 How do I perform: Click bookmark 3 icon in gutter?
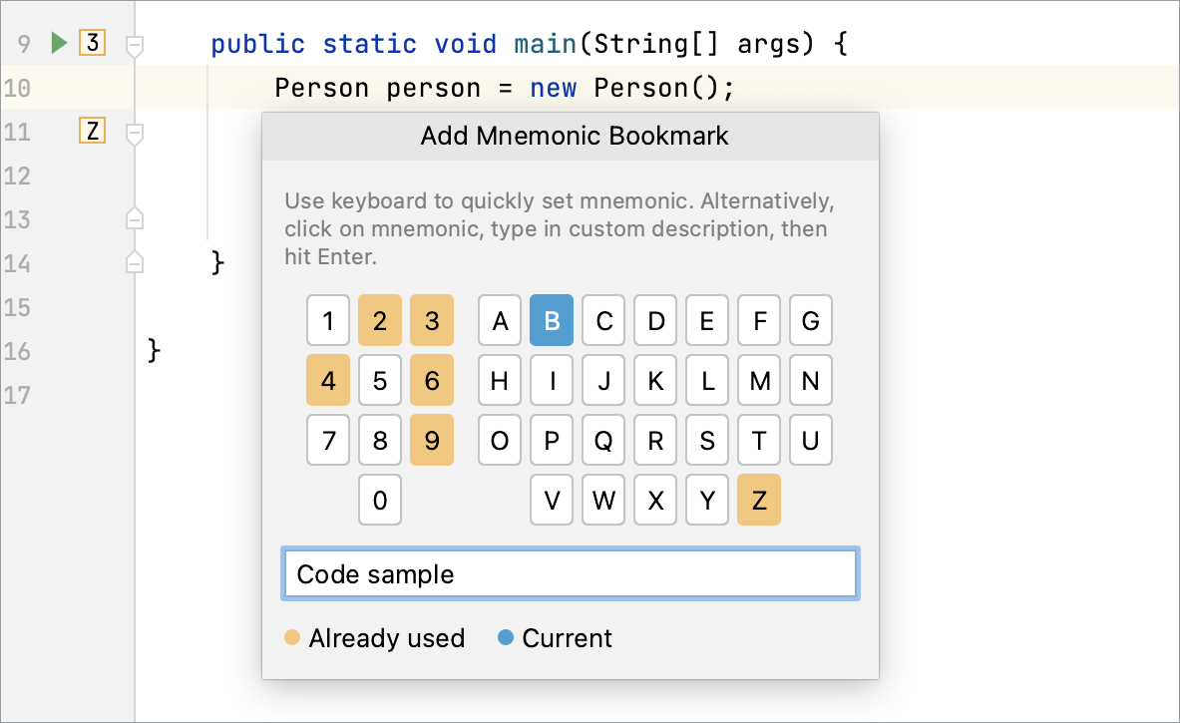(x=92, y=43)
